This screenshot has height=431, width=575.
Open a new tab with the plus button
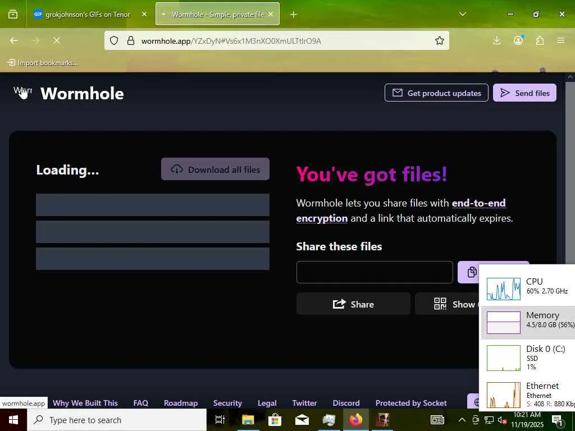click(293, 14)
